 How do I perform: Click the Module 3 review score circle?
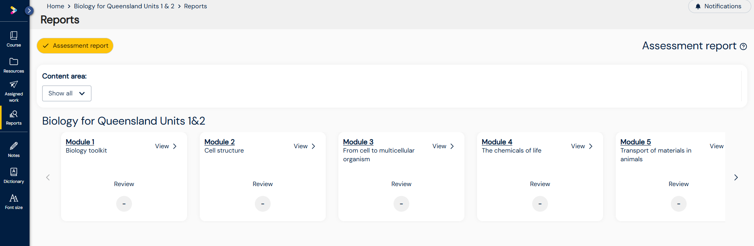coord(401,204)
